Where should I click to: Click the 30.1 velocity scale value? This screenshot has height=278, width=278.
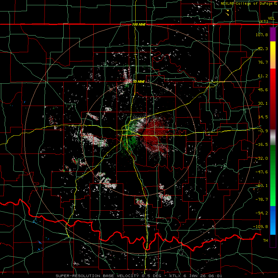pyautogui.click(x=263, y=103)
